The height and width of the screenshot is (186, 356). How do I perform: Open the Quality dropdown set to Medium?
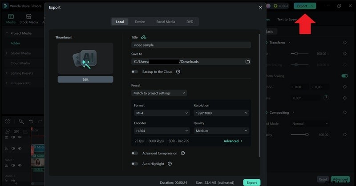point(221,131)
